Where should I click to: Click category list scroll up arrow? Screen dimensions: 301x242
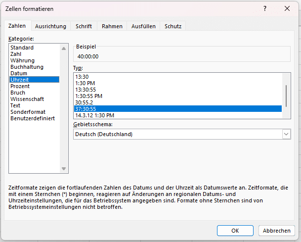[x=64, y=48]
